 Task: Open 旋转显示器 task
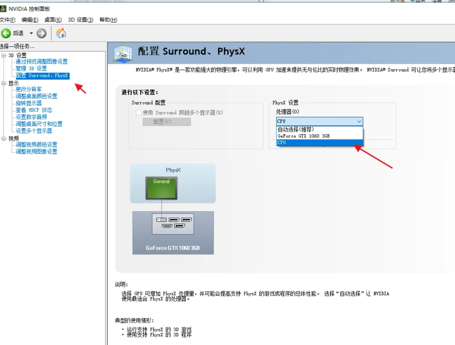tap(29, 103)
